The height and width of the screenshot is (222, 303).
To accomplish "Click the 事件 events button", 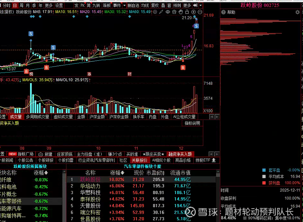I will pos(117,6).
